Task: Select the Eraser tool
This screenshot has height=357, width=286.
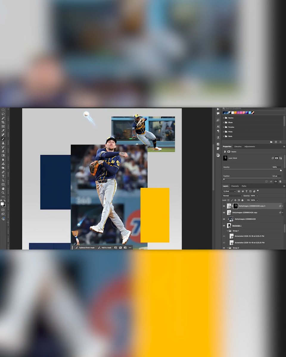Action: 3,151
